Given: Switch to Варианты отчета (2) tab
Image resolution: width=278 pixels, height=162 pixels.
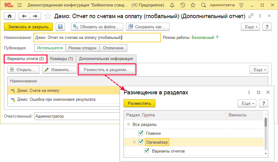Looking at the screenshot, I should 25,59.
